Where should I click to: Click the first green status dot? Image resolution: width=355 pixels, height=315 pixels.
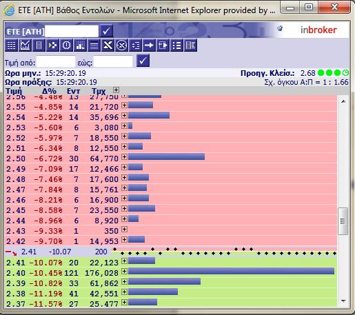tap(321, 73)
